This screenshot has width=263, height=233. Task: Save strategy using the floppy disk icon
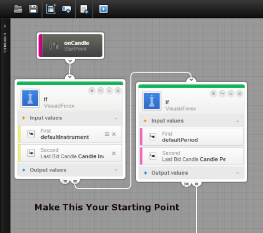pos(33,9)
